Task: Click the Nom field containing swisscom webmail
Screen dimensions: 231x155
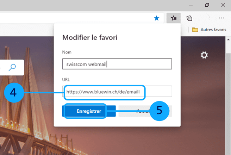Action: tap(117, 64)
